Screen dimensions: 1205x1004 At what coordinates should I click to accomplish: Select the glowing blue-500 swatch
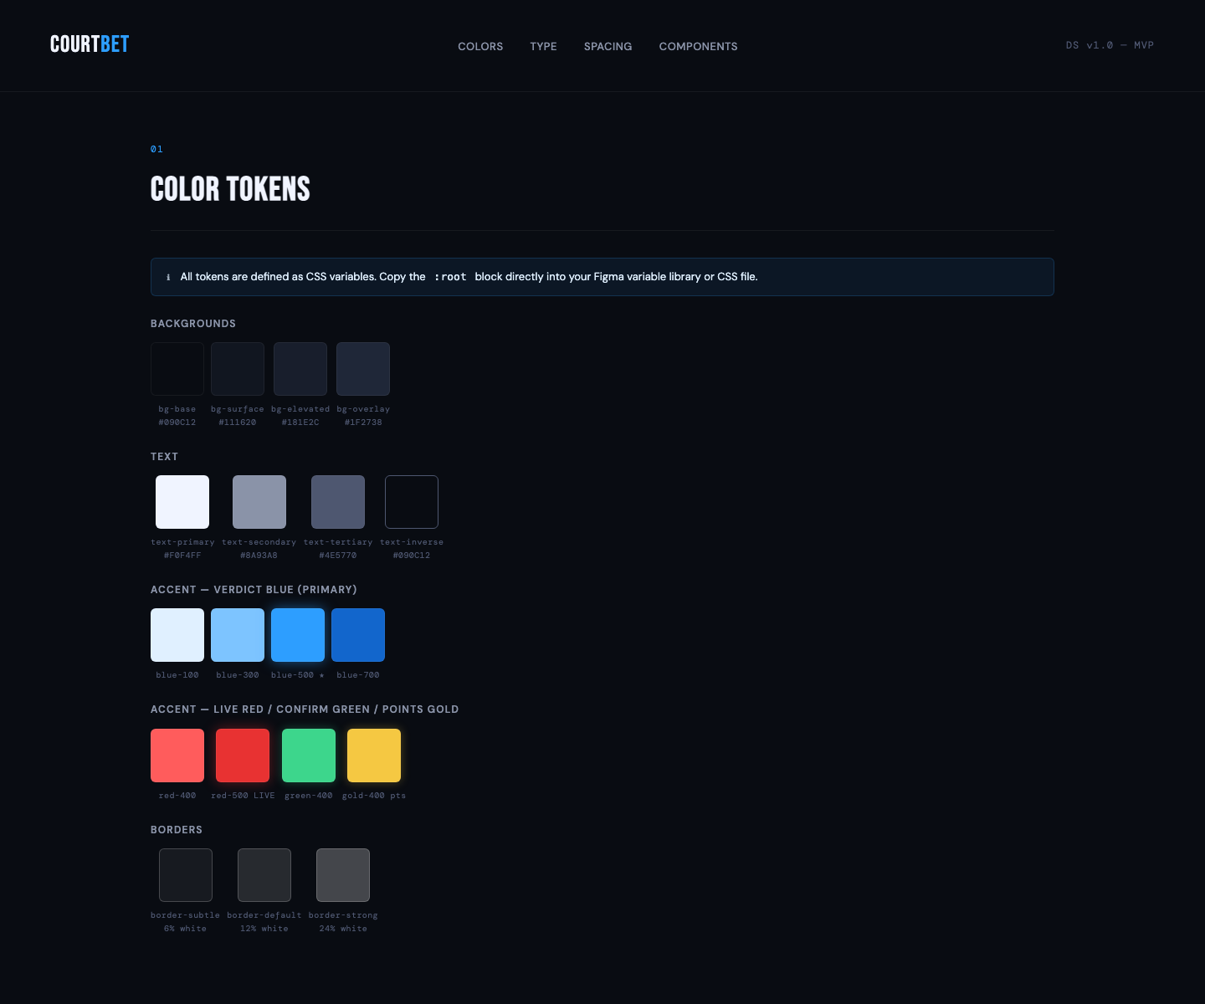point(298,635)
